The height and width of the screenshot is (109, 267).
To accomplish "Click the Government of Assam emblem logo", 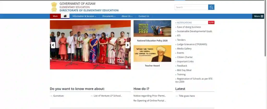I will 54,7.
